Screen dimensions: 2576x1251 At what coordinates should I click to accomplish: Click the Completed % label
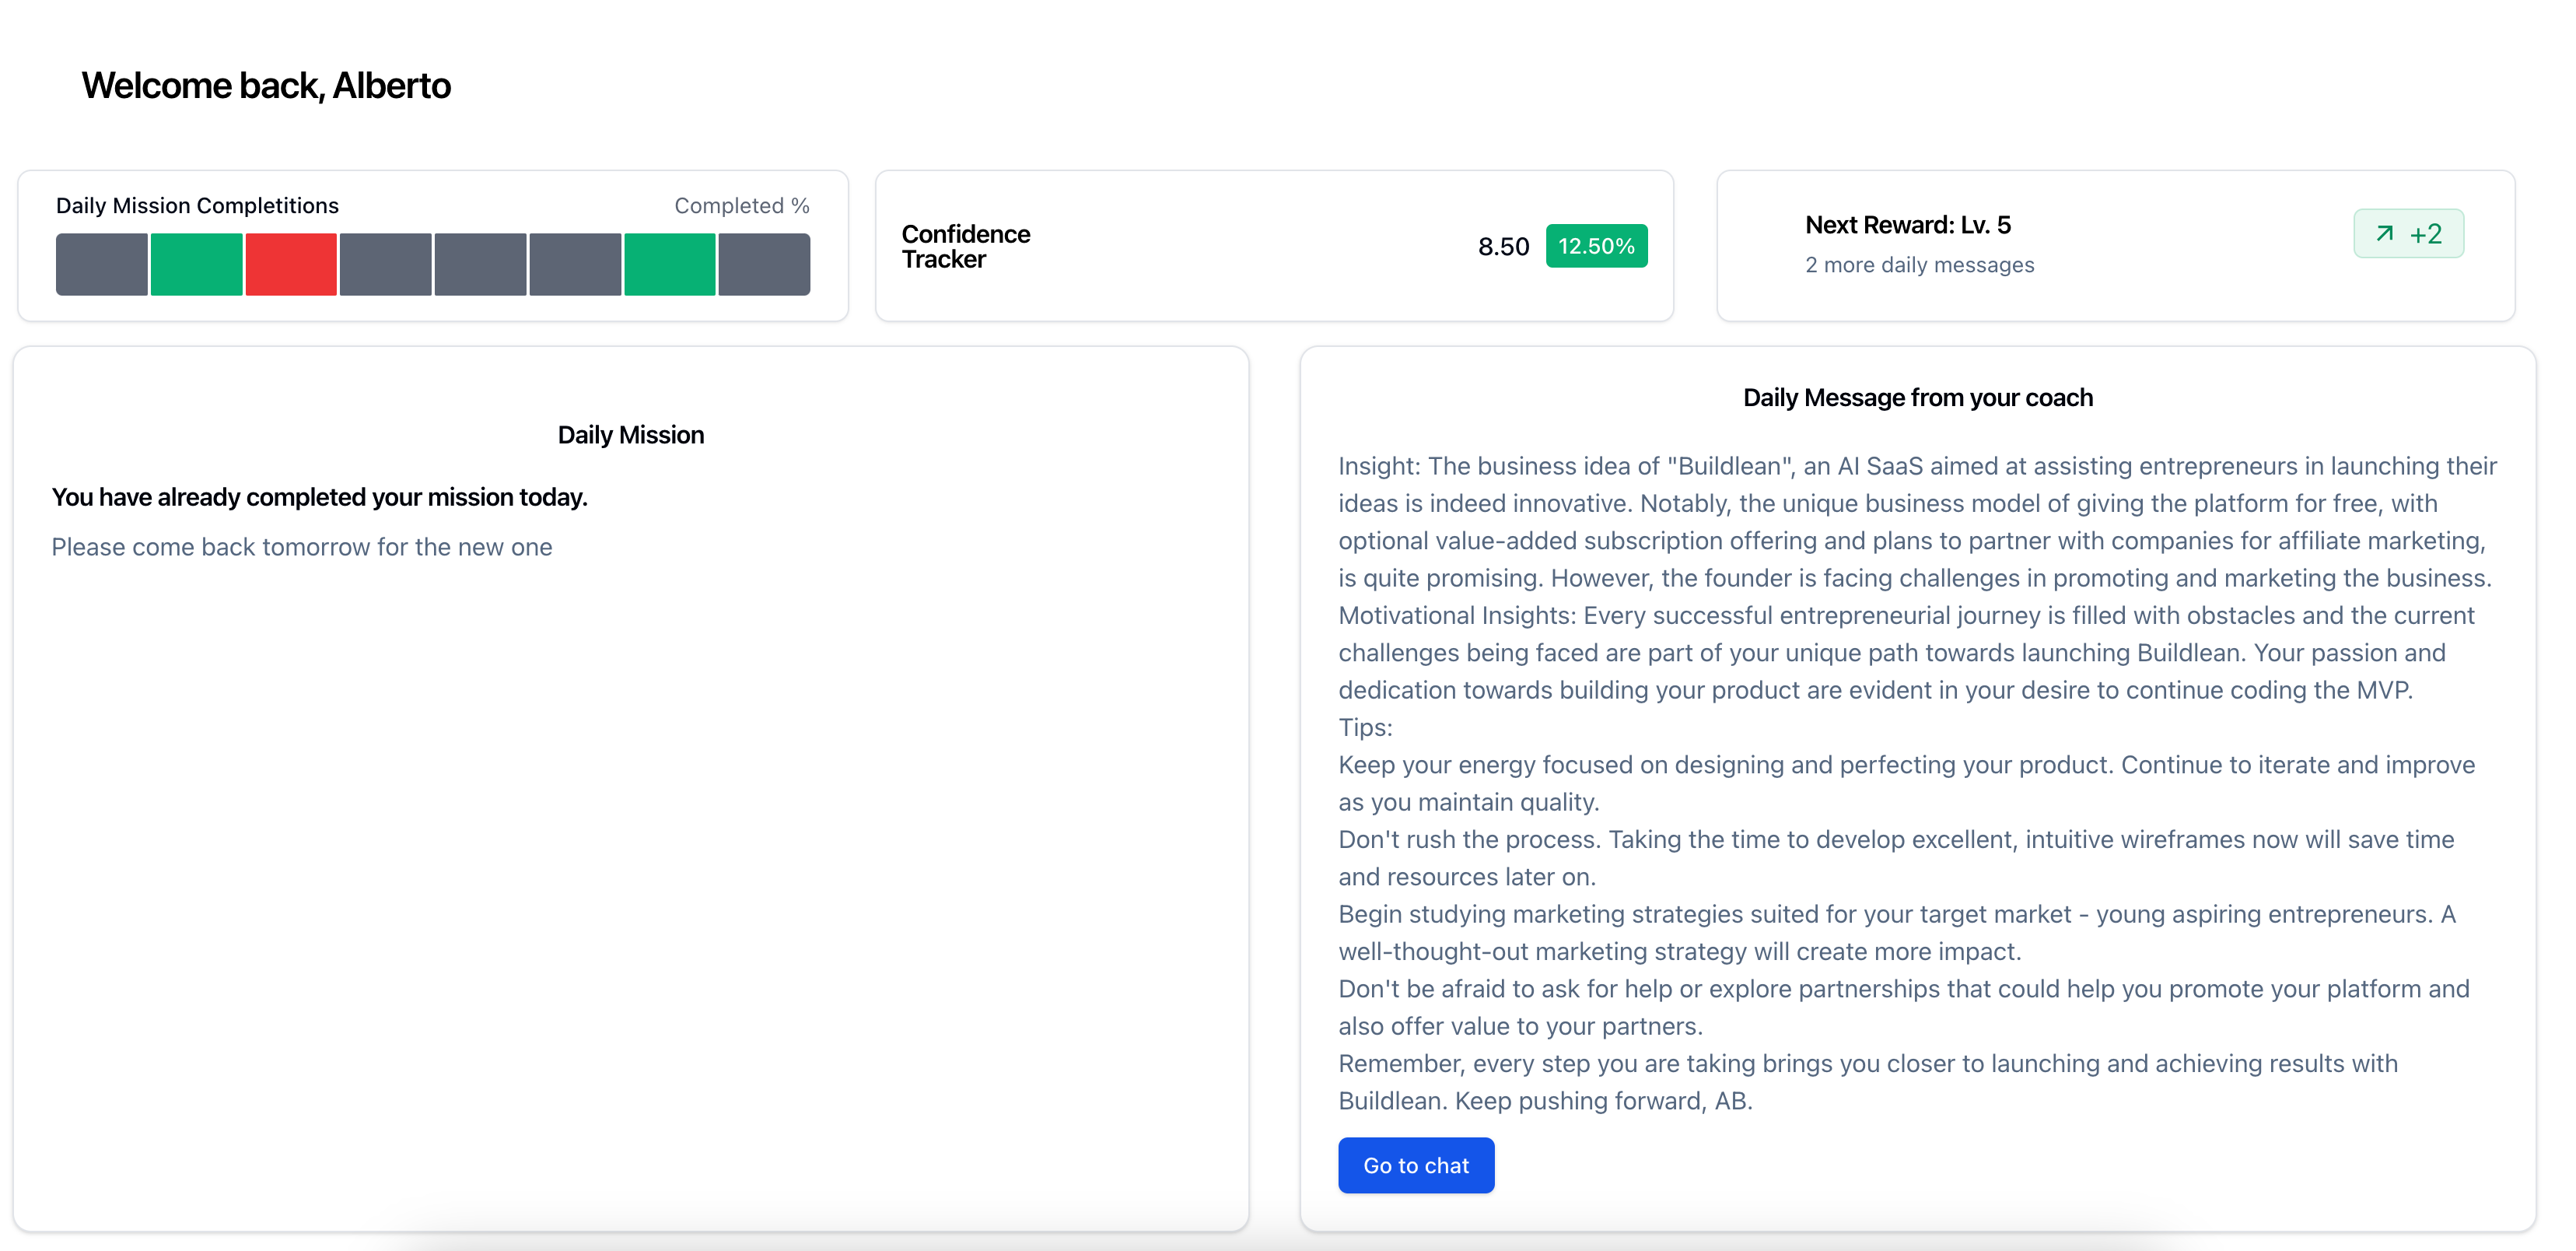(x=741, y=206)
